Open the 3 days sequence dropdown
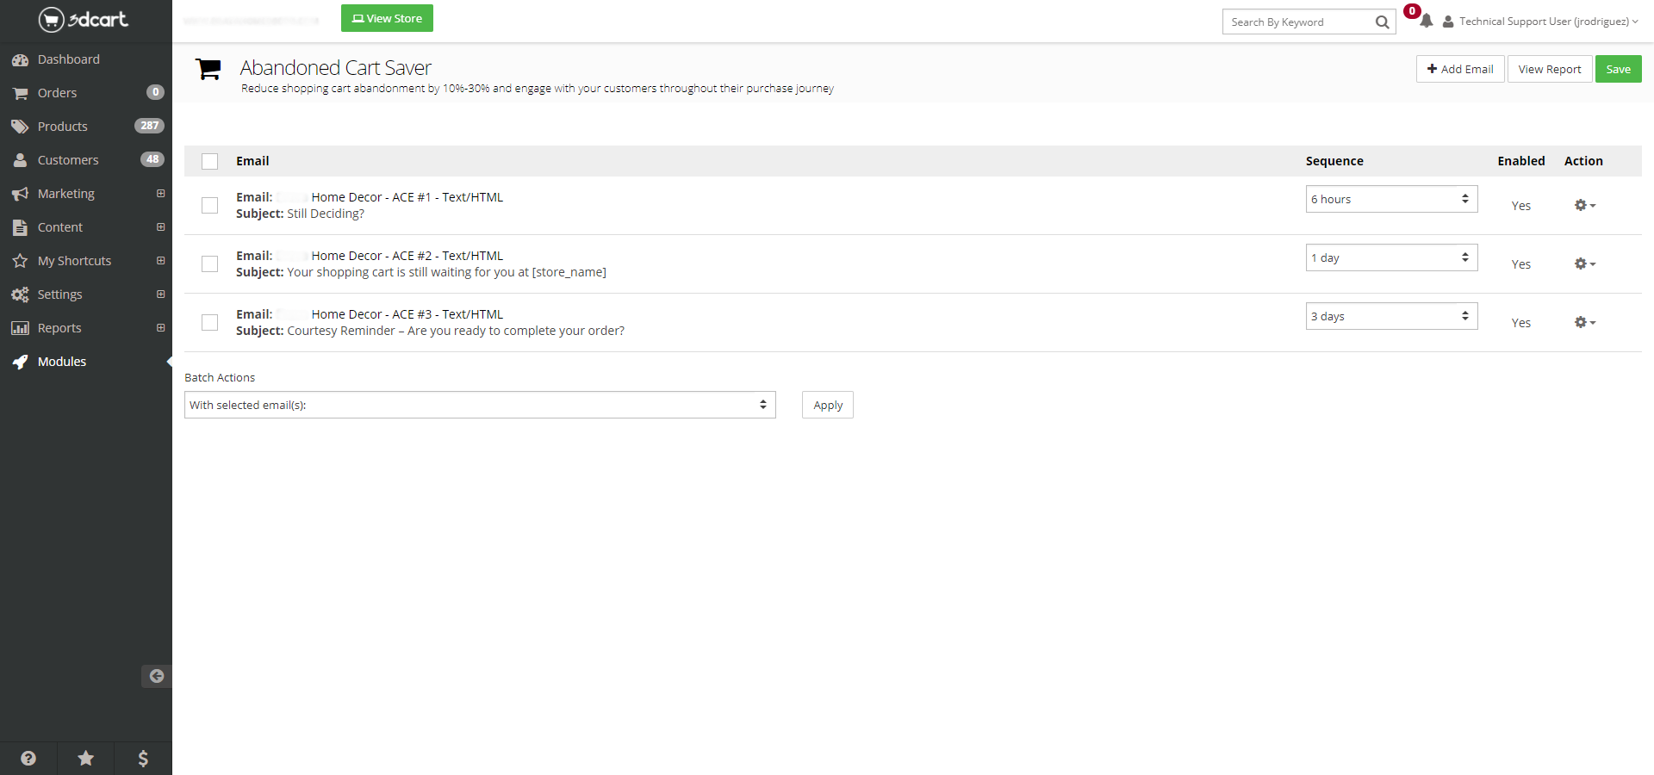The height and width of the screenshot is (775, 1654). [x=1390, y=316]
